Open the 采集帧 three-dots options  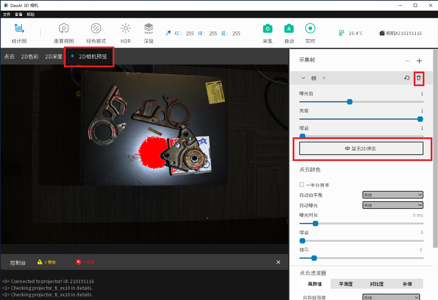(x=407, y=61)
